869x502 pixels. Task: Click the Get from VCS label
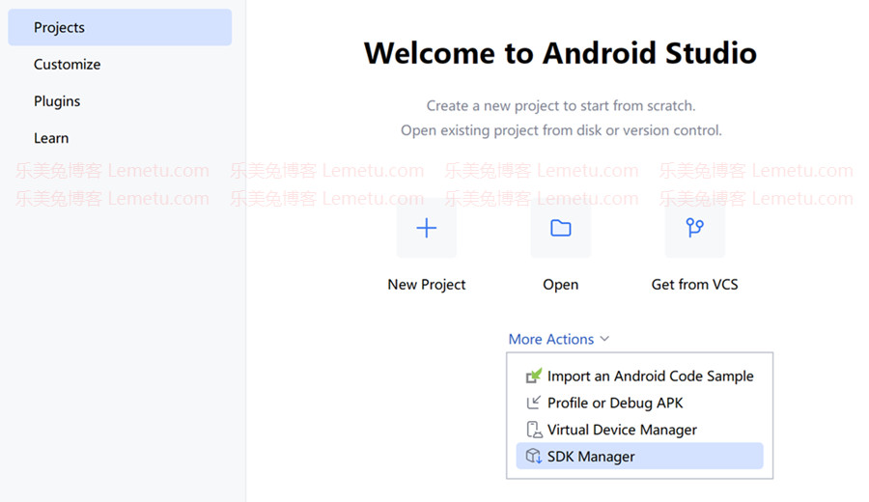click(694, 284)
